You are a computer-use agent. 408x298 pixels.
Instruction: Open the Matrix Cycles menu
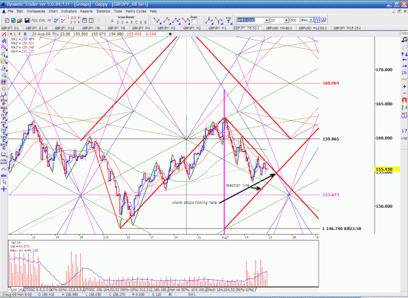tap(136, 11)
